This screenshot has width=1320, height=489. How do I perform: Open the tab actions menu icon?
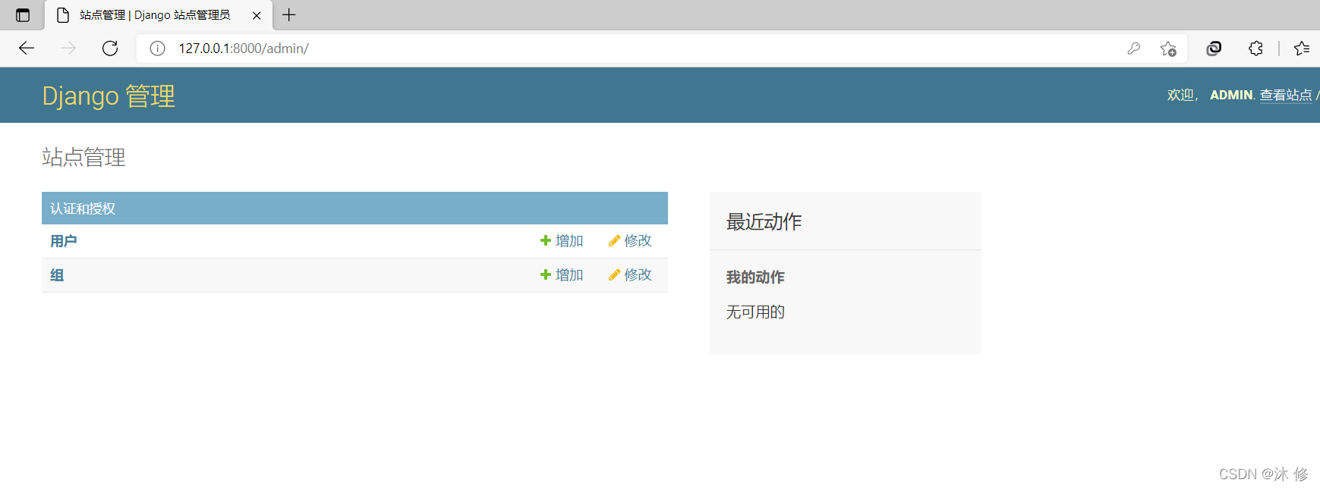tap(23, 15)
